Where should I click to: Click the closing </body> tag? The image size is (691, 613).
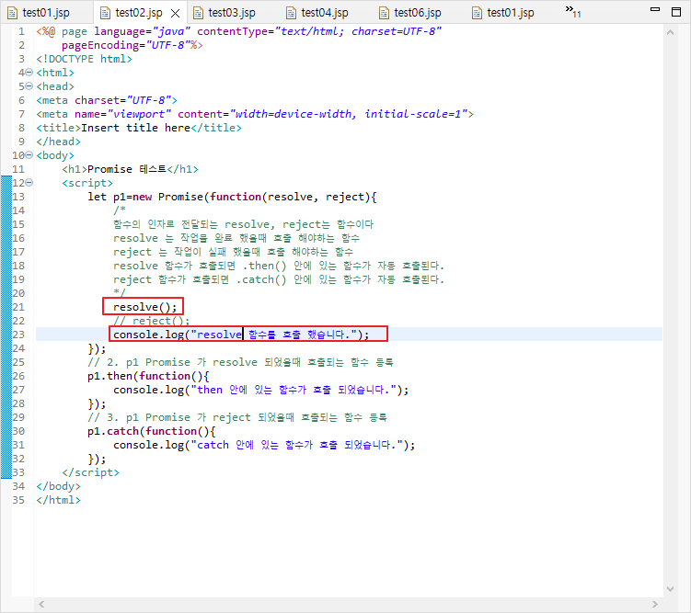[58, 486]
